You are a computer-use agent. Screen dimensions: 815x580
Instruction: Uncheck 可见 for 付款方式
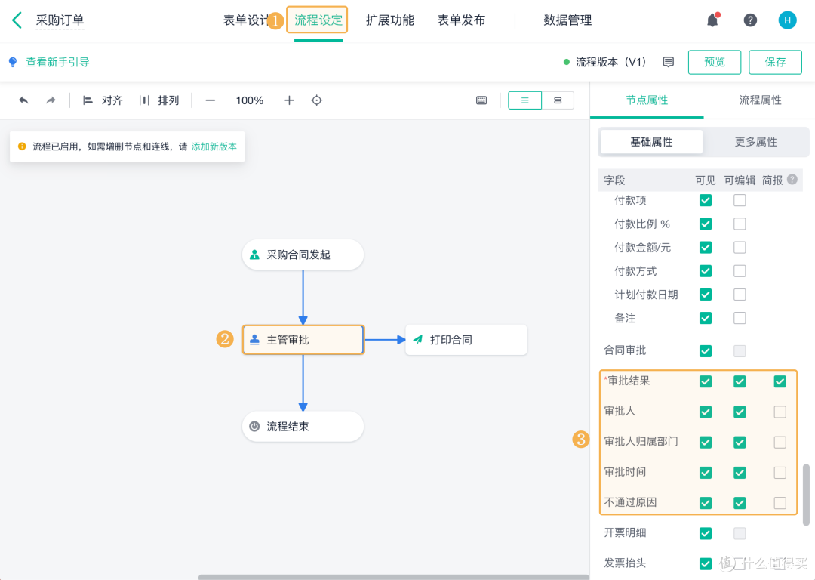(x=706, y=271)
